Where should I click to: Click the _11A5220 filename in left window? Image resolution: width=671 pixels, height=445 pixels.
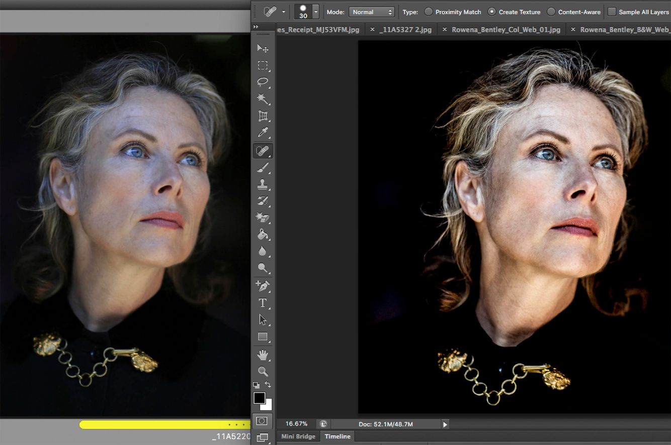[x=231, y=437]
